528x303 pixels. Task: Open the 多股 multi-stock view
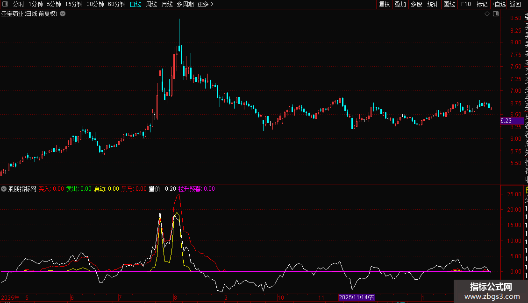[416, 4]
